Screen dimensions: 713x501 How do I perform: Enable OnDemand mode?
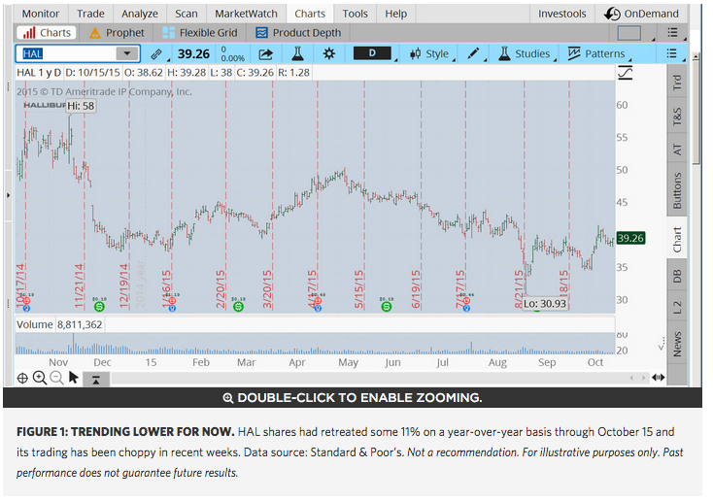(x=642, y=14)
